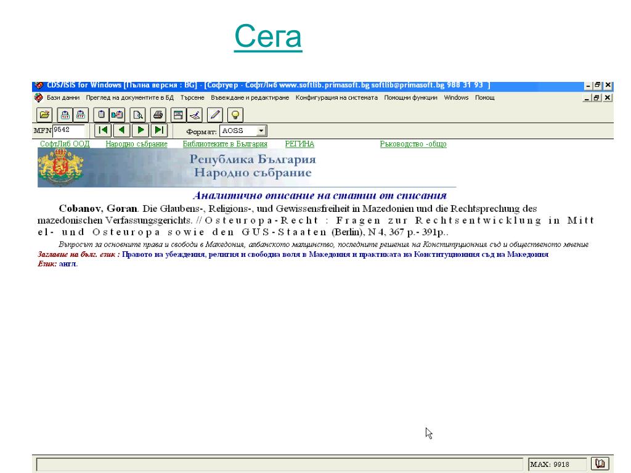
Task: Click the author name Cobanov, Goran
Action: [98, 208]
